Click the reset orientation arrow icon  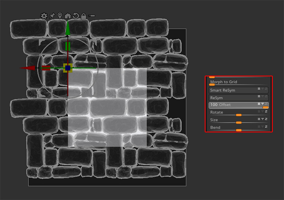click(x=75, y=16)
